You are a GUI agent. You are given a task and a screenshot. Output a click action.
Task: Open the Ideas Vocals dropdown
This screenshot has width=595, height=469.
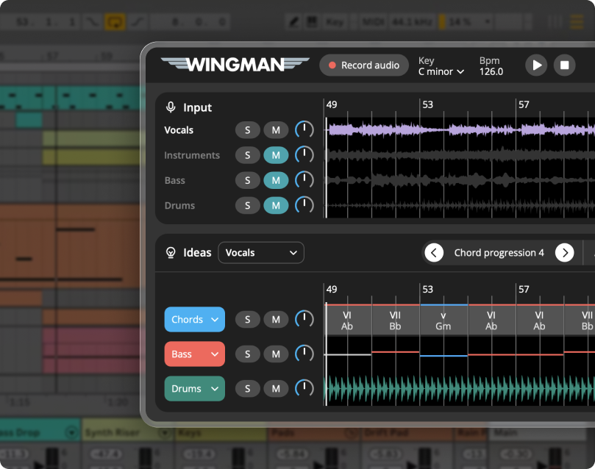pyautogui.click(x=261, y=252)
